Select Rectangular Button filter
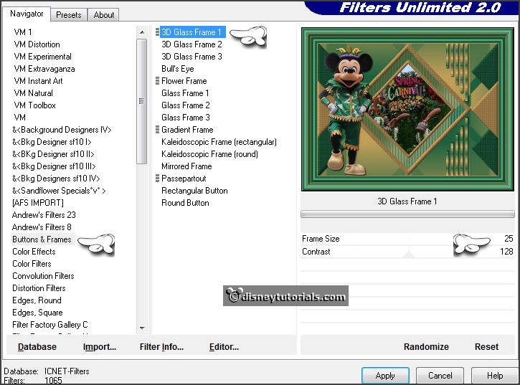This screenshot has width=520, height=385. [194, 191]
